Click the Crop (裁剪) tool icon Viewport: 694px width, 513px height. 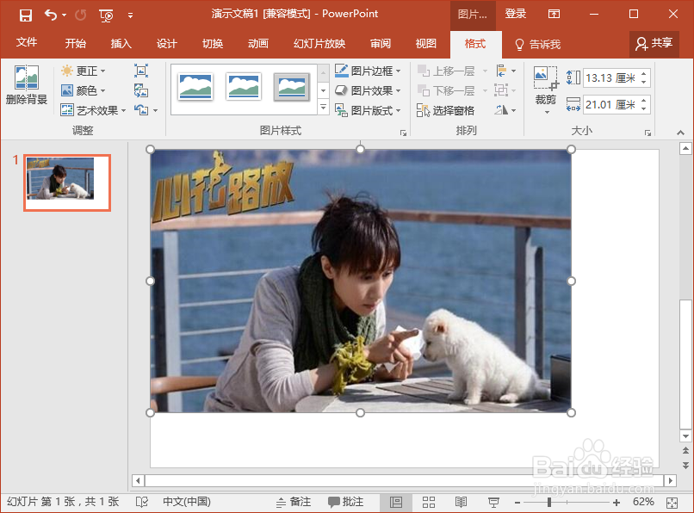tap(545, 79)
